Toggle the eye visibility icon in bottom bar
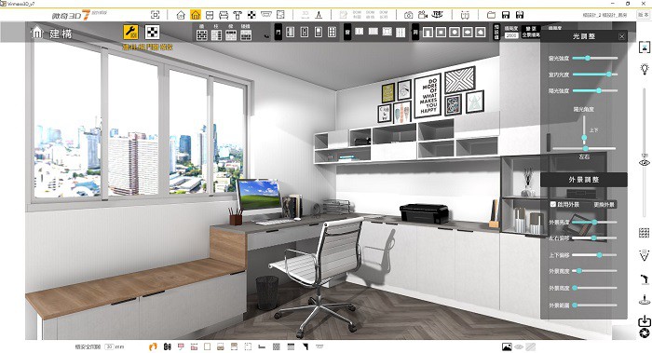Viewport: 652px width, 353px height. [519, 346]
